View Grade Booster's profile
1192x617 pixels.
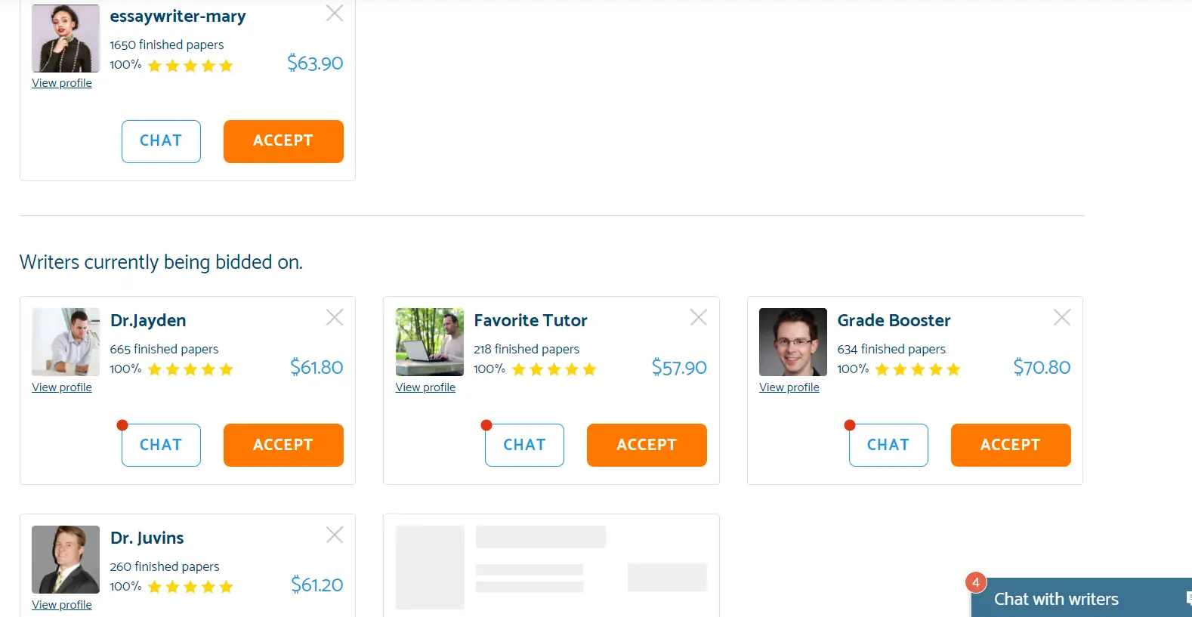click(x=789, y=387)
